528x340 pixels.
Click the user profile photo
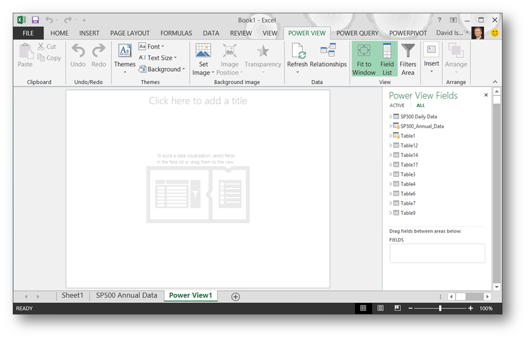pos(478,33)
